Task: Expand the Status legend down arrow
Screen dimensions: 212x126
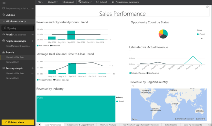Action: click(x=202, y=38)
